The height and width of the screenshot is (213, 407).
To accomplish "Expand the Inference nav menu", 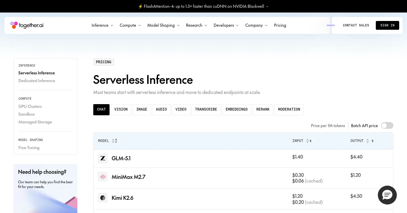I will click(102, 25).
